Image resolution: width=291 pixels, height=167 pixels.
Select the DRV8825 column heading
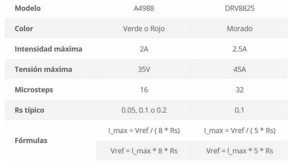(x=240, y=8)
